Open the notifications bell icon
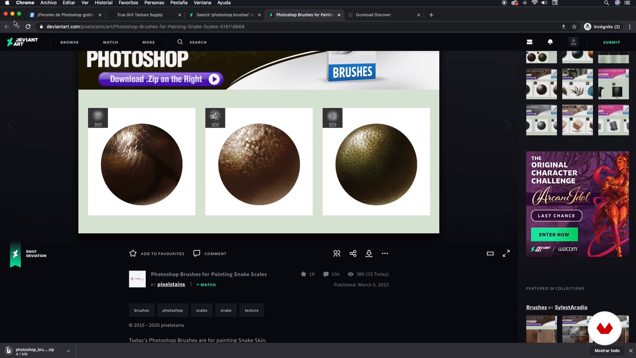This screenshot has width=636, height=358. click(550, 42)
